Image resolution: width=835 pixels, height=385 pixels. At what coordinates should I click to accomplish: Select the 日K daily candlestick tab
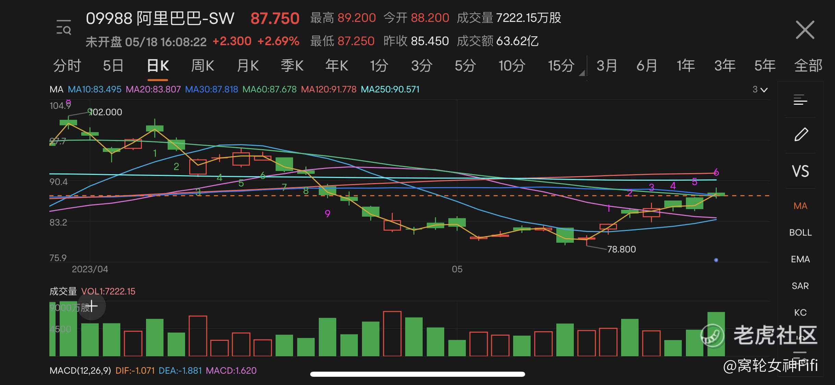click(x=158, y=65)
